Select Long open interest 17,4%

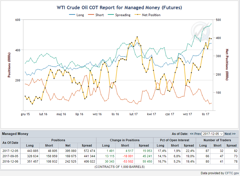[162, 151]
